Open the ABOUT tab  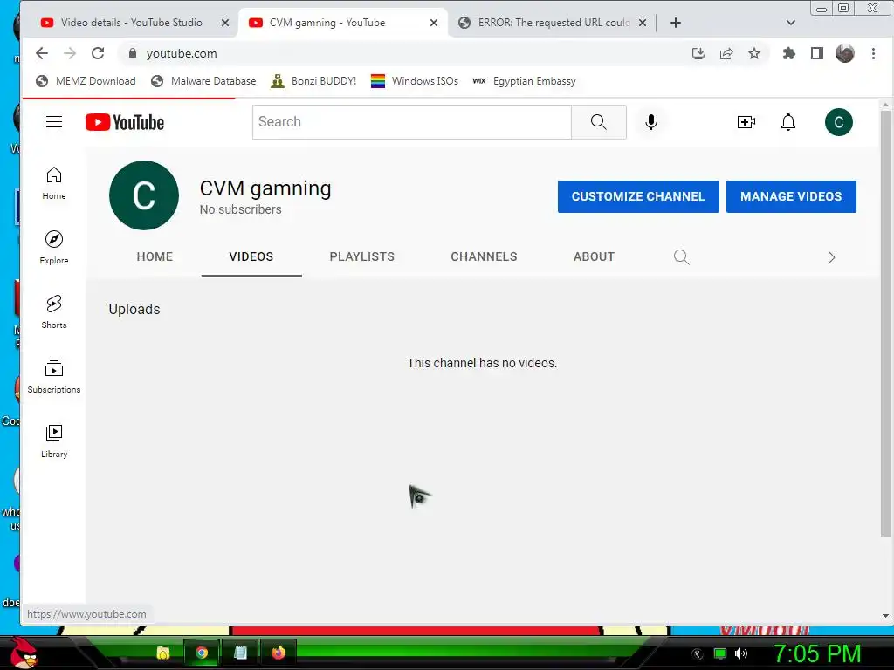coord(594,257)
